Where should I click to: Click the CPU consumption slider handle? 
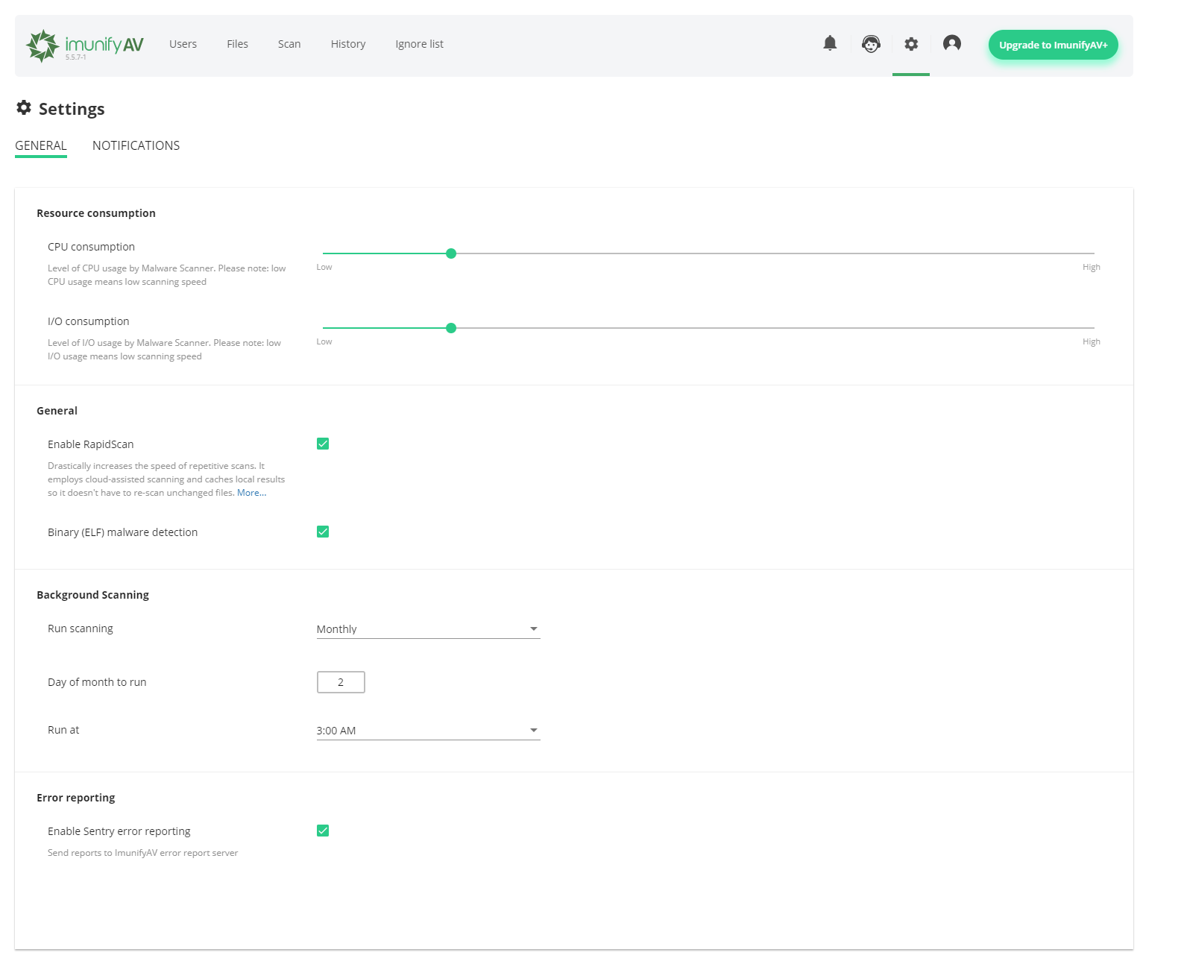pos(451,253)
